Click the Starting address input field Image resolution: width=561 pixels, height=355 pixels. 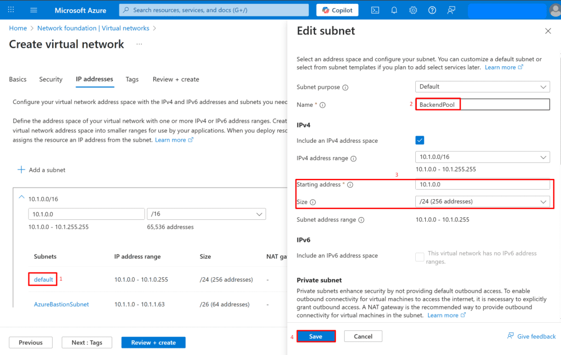point(482,185)
